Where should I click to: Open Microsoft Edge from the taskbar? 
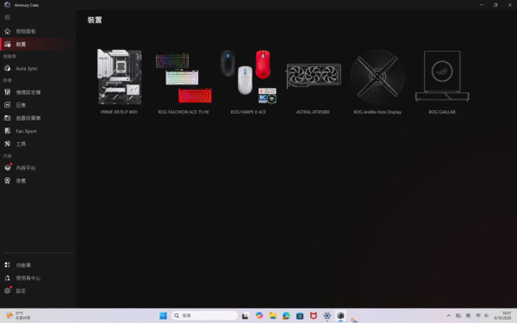tap(286, 316)
